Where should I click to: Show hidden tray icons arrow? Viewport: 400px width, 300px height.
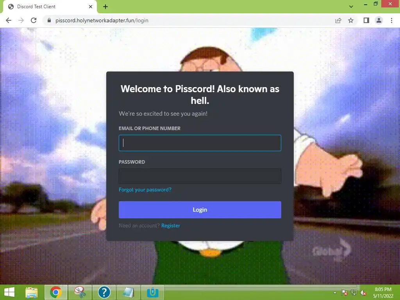(335, 293)
